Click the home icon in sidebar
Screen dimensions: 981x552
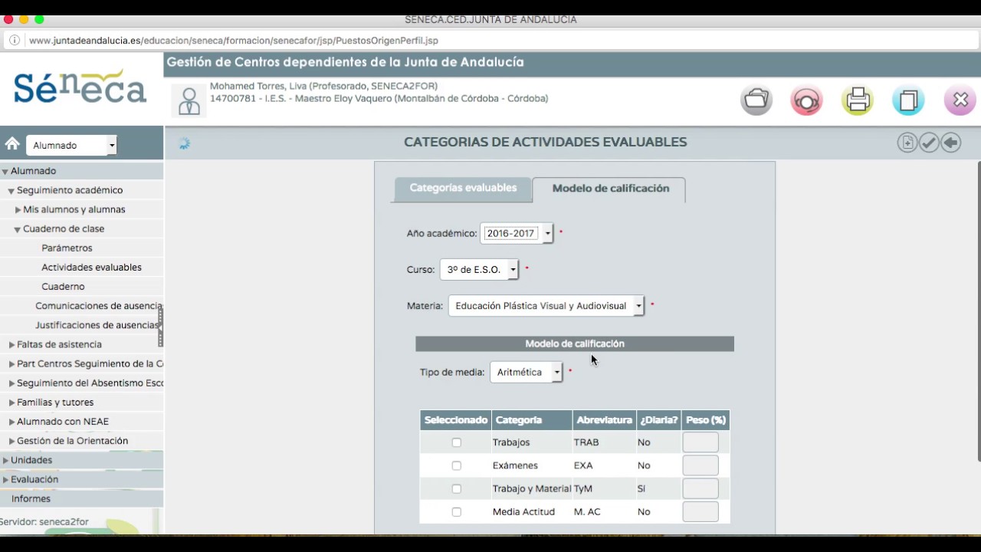click(x=12, y=143)
